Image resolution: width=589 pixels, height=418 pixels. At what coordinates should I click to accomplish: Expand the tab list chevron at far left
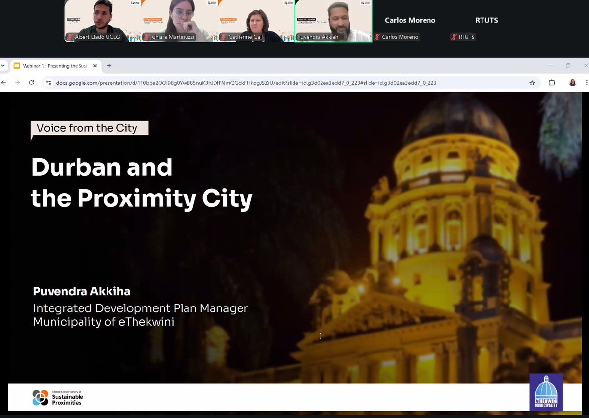(3, 65)
